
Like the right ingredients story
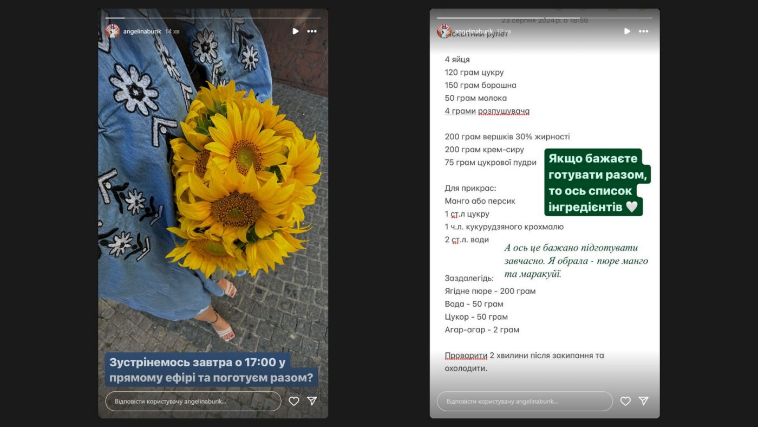coord(625,401)
